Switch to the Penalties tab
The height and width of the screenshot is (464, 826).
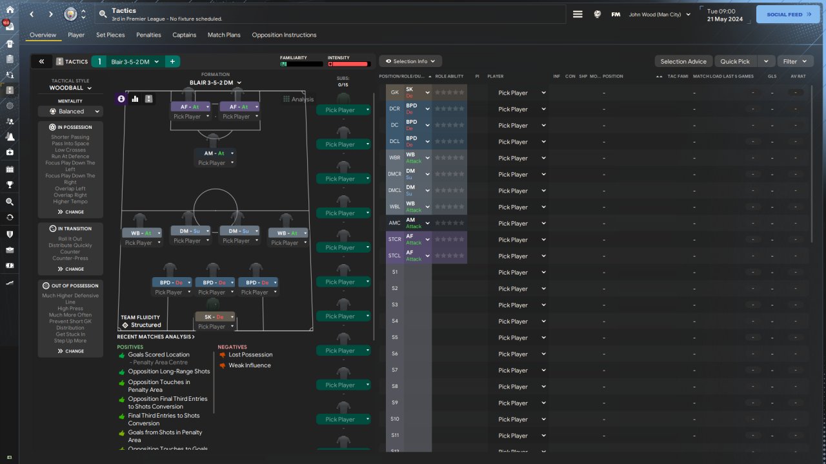coord(148,35)
